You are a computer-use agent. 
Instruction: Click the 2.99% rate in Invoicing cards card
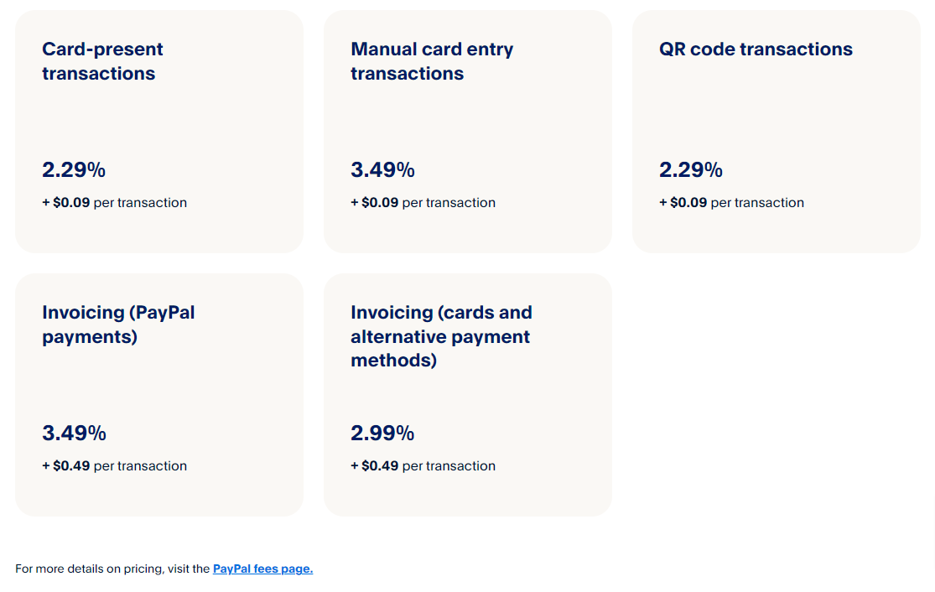[x=382, y=434]
